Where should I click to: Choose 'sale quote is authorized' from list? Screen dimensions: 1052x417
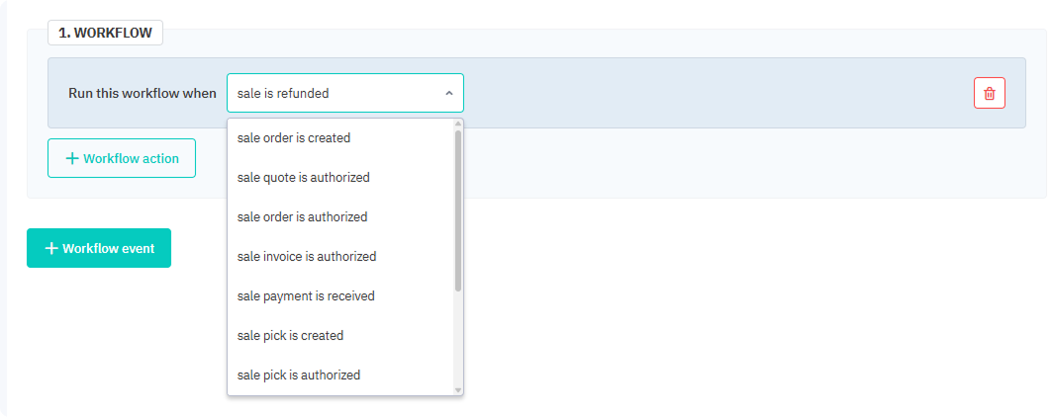(303, 178)
